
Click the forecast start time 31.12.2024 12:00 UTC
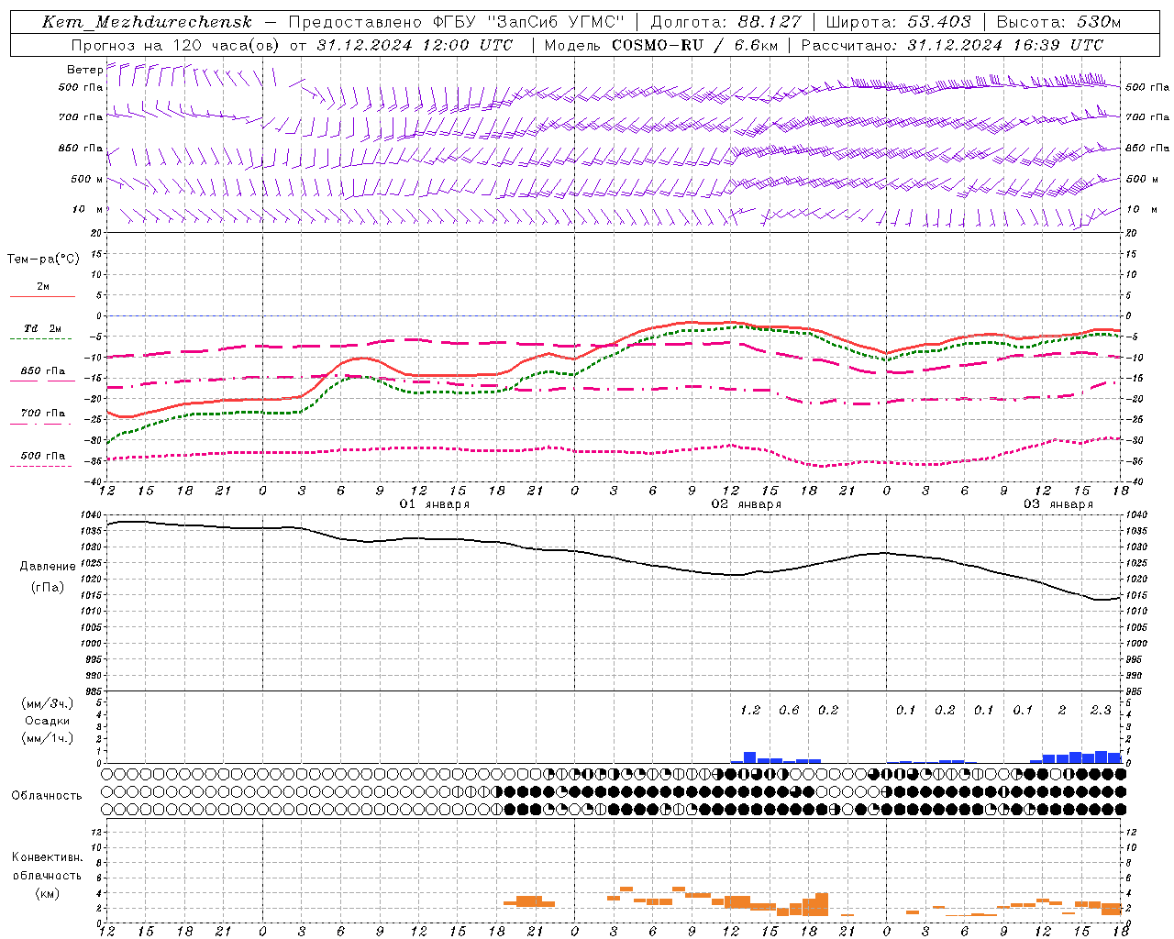pyautogui.click(x=415, y=45)
